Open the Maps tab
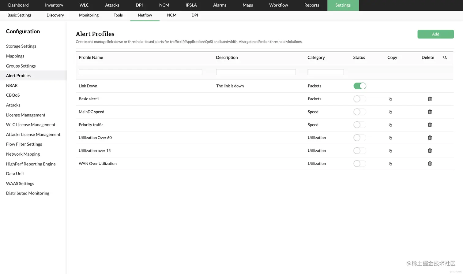This screenshot has height=274, width=463. point(248,5)
